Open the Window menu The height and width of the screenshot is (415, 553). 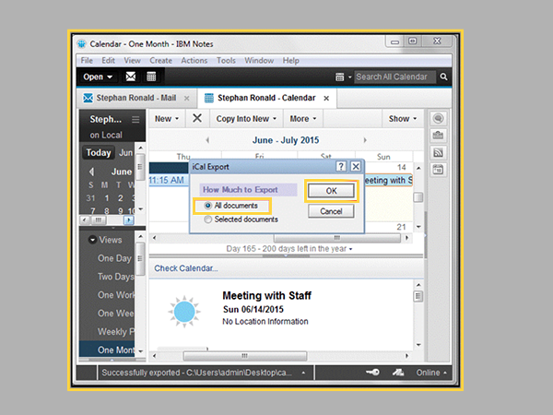pos(259,61)
